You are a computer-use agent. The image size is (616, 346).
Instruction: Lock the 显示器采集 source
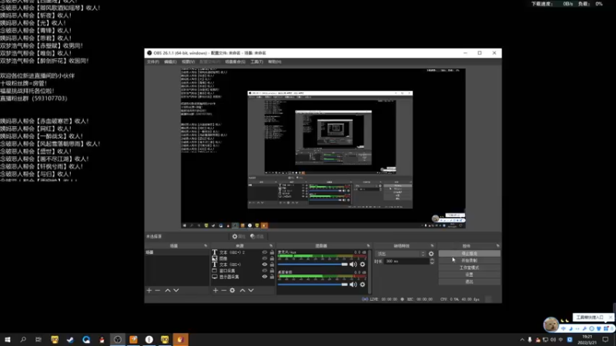tap(272, 277)
